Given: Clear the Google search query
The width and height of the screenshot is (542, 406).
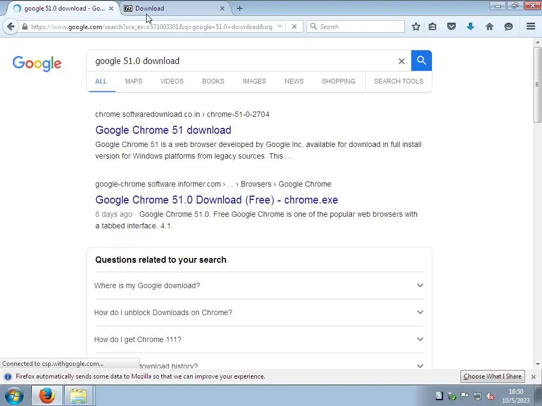Looking at the screenshot, I should (401, 61).
